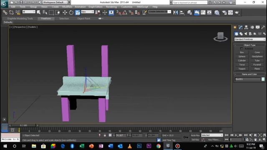
Task: Open the 'Selected' key mode dropdown
Action: pos(212,135)
